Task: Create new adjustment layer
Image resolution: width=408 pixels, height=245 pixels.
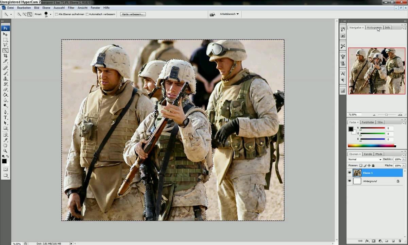Action: click(x=380, y=241)
